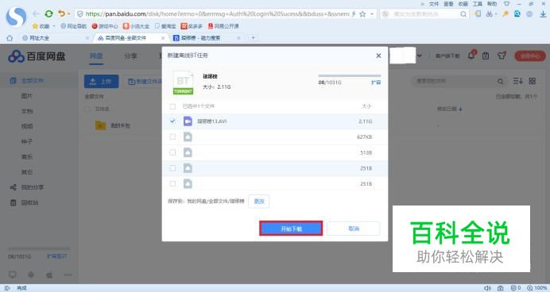This screenshot has height=292, width=550.
Task: Click the yellow key password icon
Action: 505,14
